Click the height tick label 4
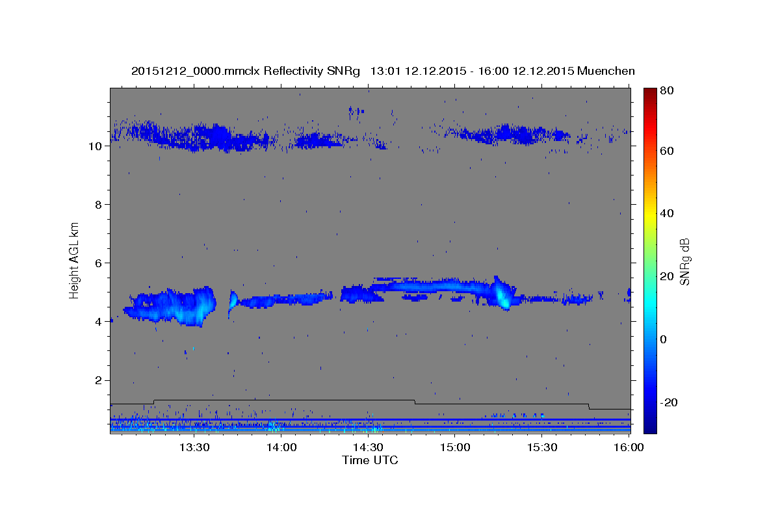The height and width of the screenshot is (520, 780). [x=98, y=322]
